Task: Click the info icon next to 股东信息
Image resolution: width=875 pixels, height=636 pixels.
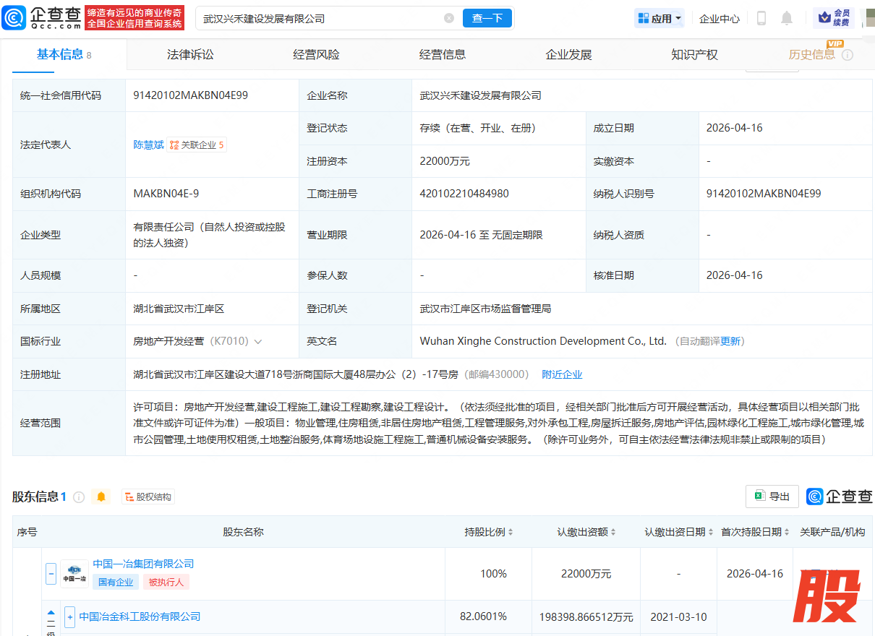Action: [x=79, y=497]
